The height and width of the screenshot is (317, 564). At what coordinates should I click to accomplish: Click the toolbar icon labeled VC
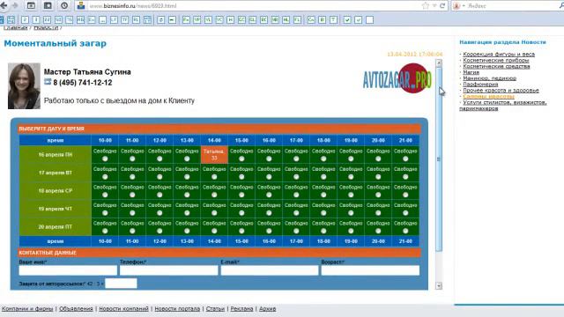[x=219, y=19]
